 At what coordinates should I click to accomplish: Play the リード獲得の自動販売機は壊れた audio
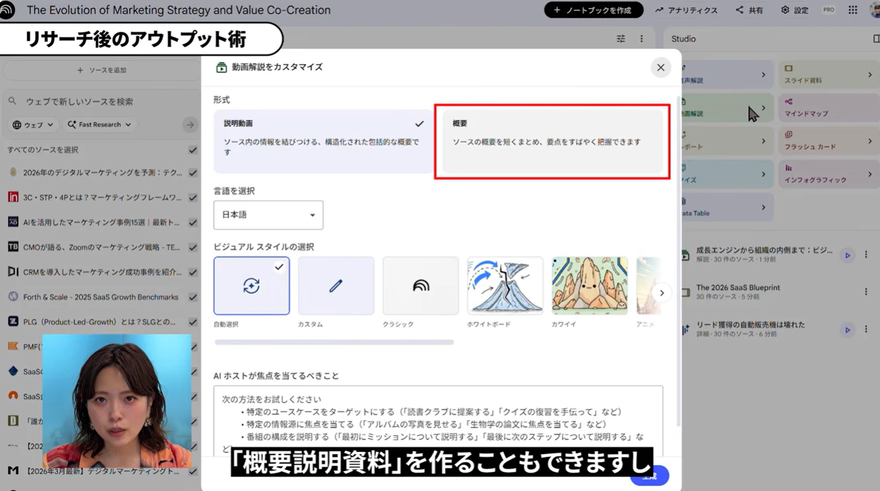pyautogui.click(x=847, y=329)
